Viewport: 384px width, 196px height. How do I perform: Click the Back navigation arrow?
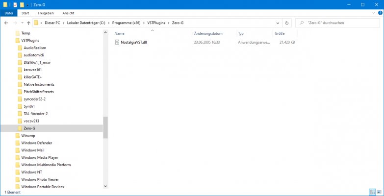click(6, 23)
